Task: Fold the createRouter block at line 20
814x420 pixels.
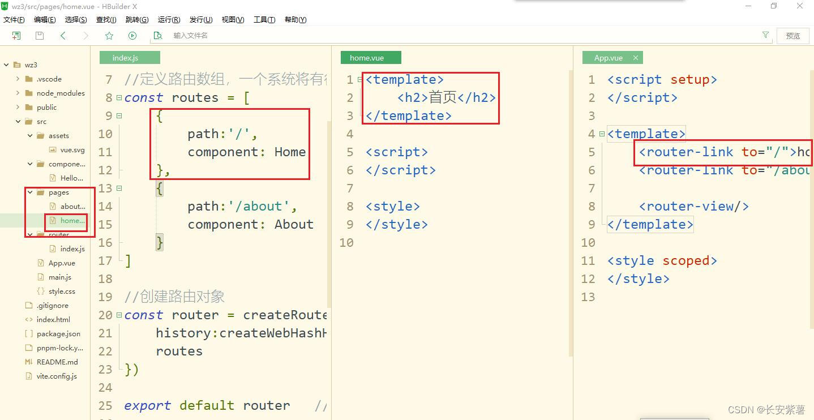Action: pyautogui.click(x=119, y=315)
